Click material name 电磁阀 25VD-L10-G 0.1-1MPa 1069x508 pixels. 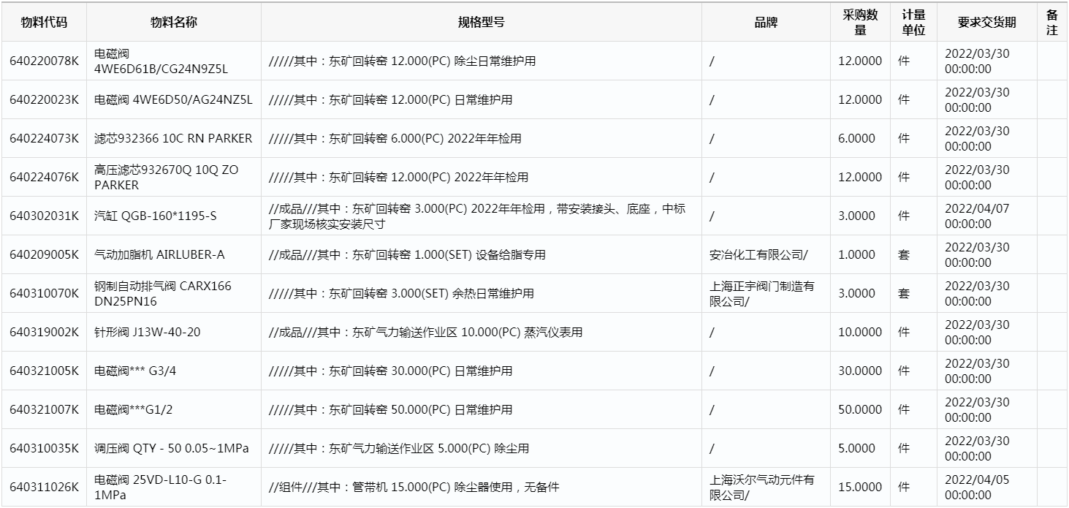point(161,488)
